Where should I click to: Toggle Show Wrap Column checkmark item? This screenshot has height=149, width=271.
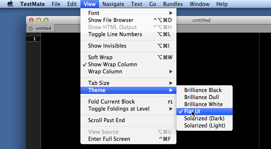point(112,64)
